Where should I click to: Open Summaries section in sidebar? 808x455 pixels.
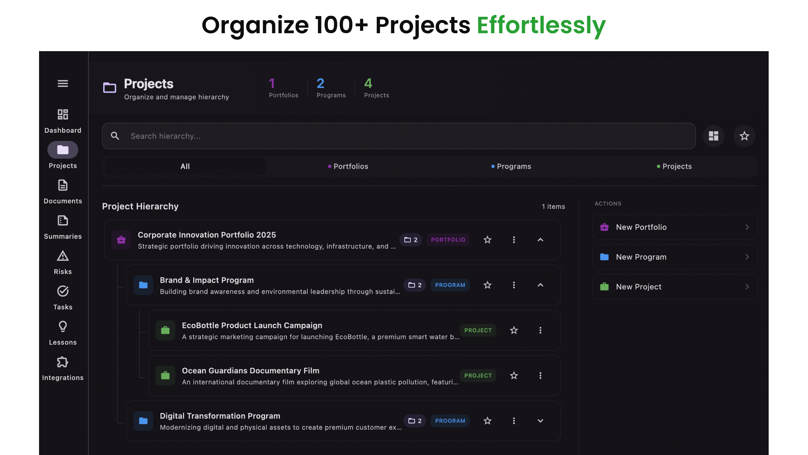(x=63, y=227)
